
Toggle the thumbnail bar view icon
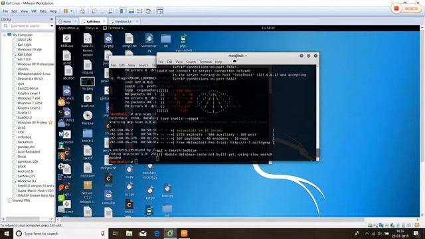pos(131,11)
